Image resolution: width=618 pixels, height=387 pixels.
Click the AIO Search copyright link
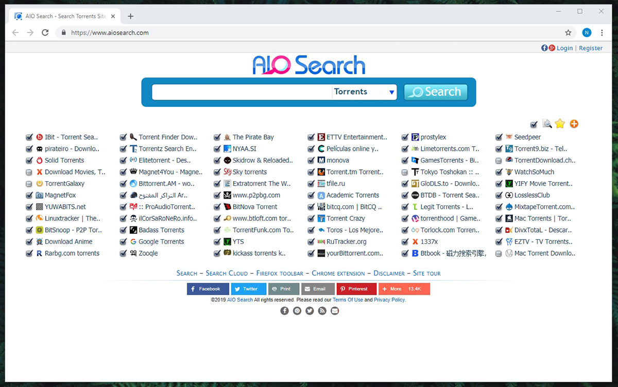[240, 300]
